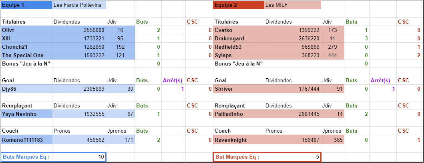Screen dimensions: 424x163
Task: Select Chonch21's name cell
Action: click(x=26, y=47)
